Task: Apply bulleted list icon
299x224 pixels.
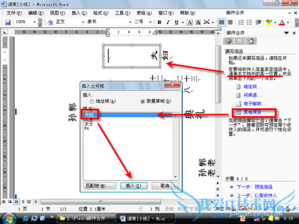Action: click(x=249, y=22)
